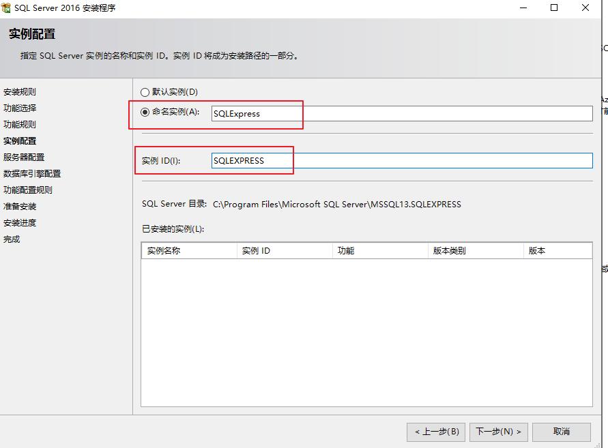Open the 安装规则 step in sidebar

pyautogui.click(x=20, y=91)
